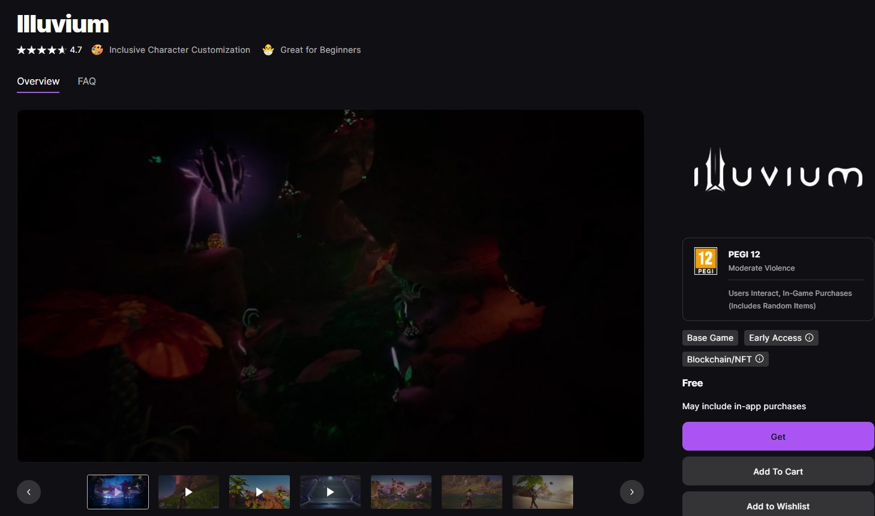Click the "Great for Beginners" text
875x516 pixels.
tap(320, 50)
